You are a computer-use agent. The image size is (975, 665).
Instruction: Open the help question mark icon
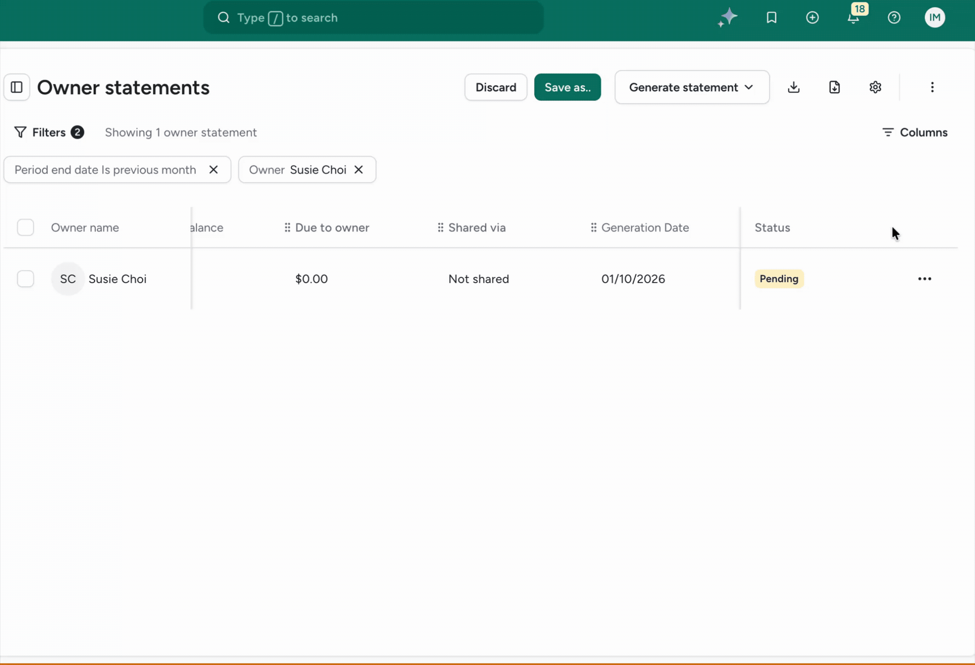pyautogui.click(x=894, y=17)
